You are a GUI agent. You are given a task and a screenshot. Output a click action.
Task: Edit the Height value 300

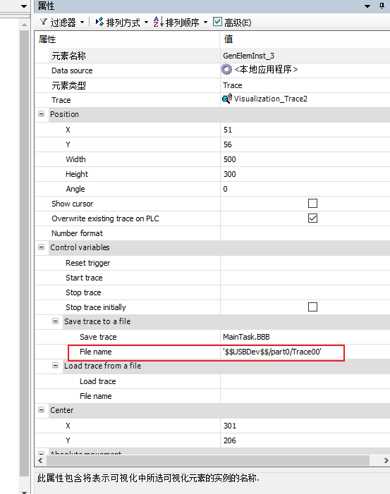tap(305, 174)
